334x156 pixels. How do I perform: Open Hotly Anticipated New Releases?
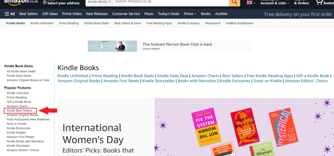click(x=28, y=120)
